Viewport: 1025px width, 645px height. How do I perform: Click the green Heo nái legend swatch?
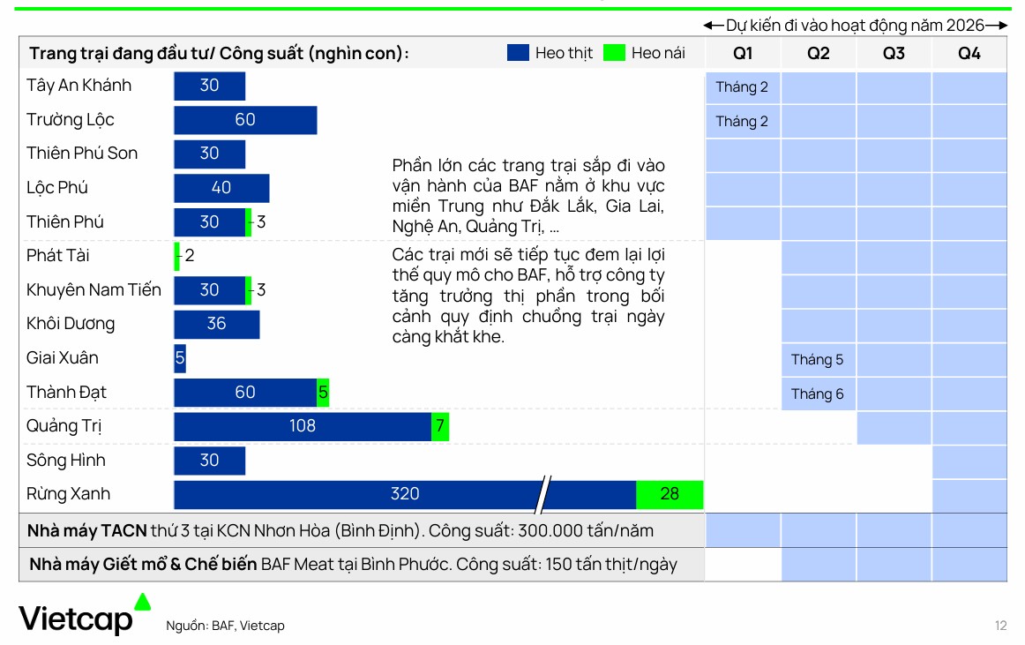tap(614, 53)
